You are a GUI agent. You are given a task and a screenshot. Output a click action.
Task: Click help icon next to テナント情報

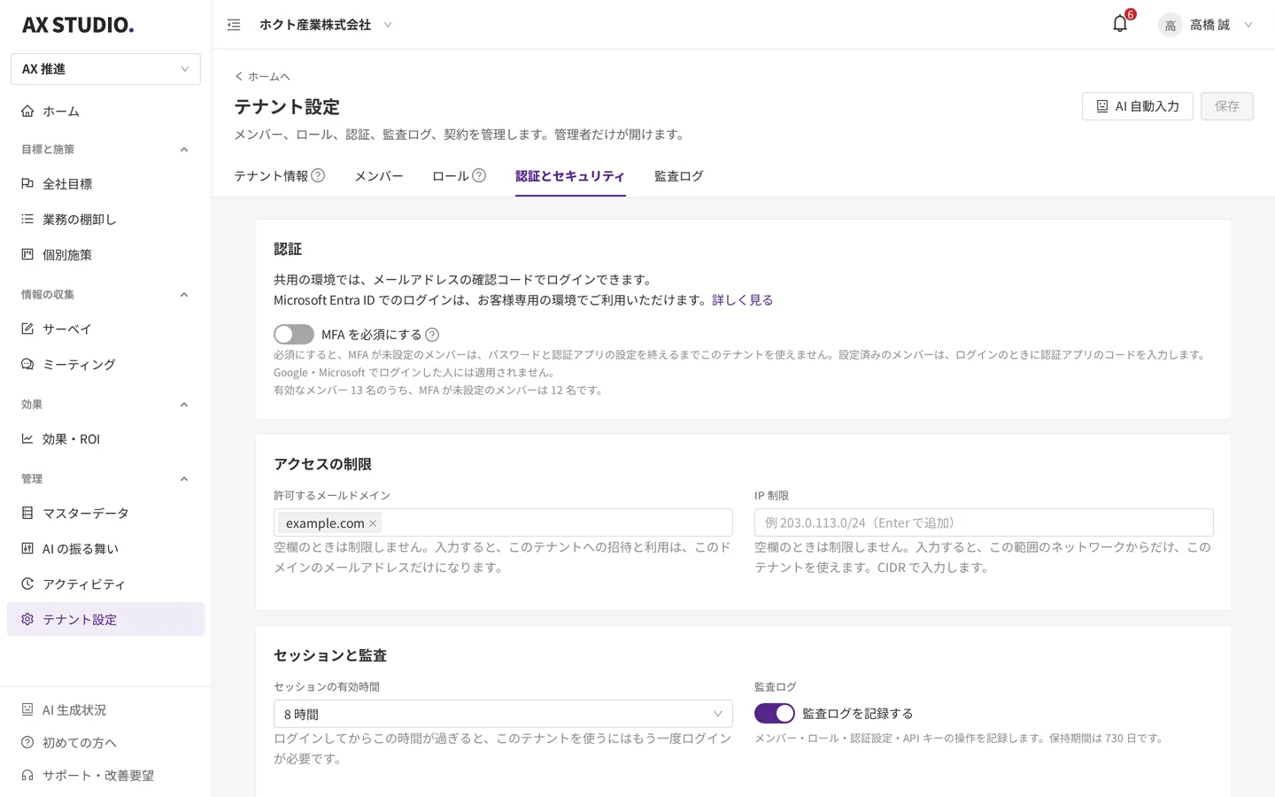click(318, 175)
